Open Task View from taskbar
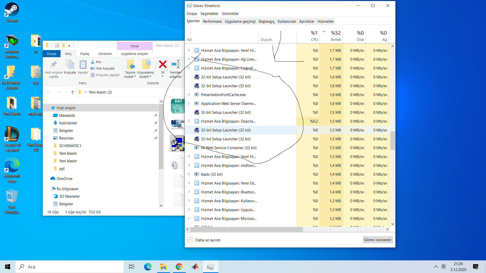Viewport: 486px width, 273px height. (x=132, y=267)
